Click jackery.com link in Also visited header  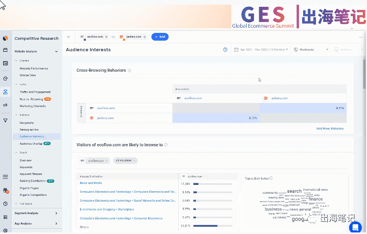point(279,98)
